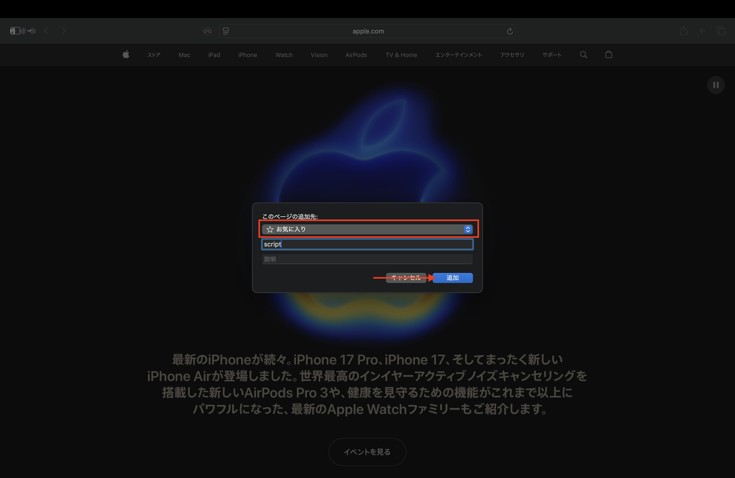735x478 pixels.
Task: Open the reader page menu icon
Action: tap(226, 31)
